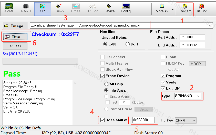Select the eMMC toolbar icon

pos(9,8)
